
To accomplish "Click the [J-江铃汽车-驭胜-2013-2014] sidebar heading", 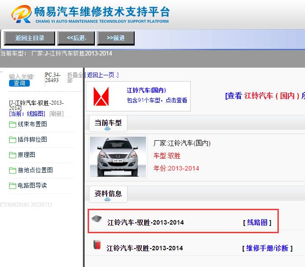I will coord(37,106).
